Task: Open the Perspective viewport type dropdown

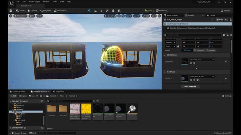Action: click(20, 16)
